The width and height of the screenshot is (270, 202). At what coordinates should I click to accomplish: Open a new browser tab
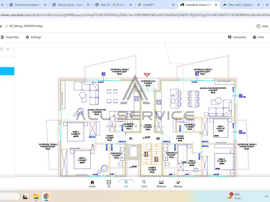[x=267, y=5]
